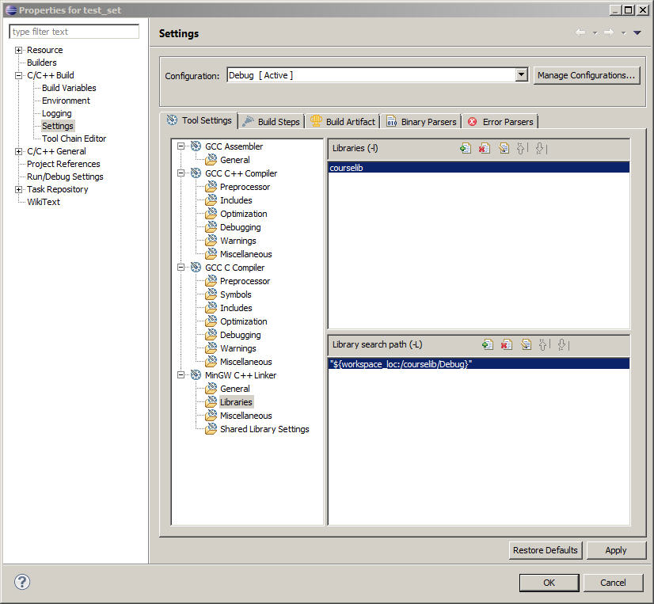The image size is (654, 604).
Task: Move the library search path down
Action: [x=563, y=344]
